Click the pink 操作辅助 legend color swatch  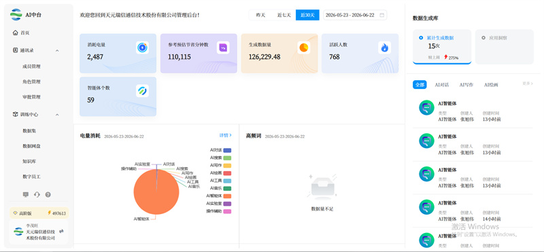(227, 211)
